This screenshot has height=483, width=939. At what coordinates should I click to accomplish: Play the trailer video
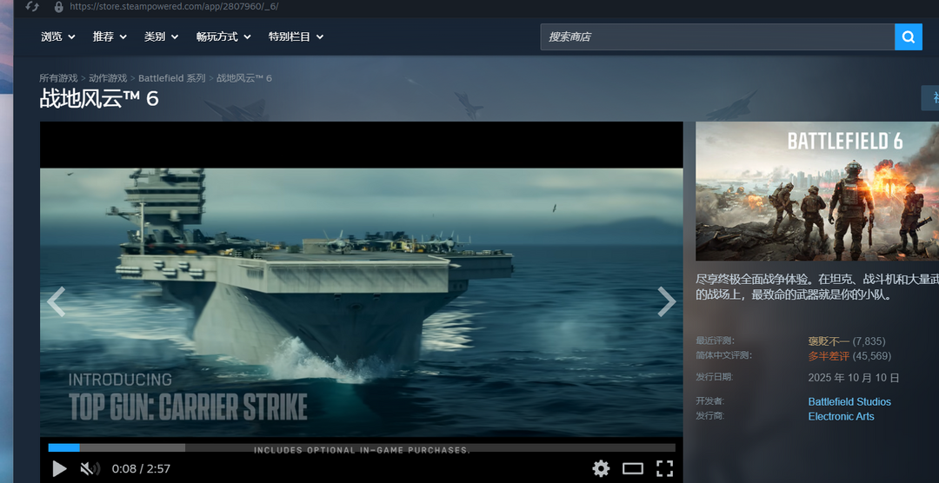[x=59, y=468]
